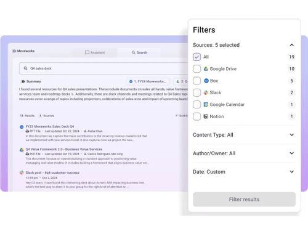Open Slack post #q4-customer-success result
The width and height of the screenshot is (308, 231).
tap(52, 172)
